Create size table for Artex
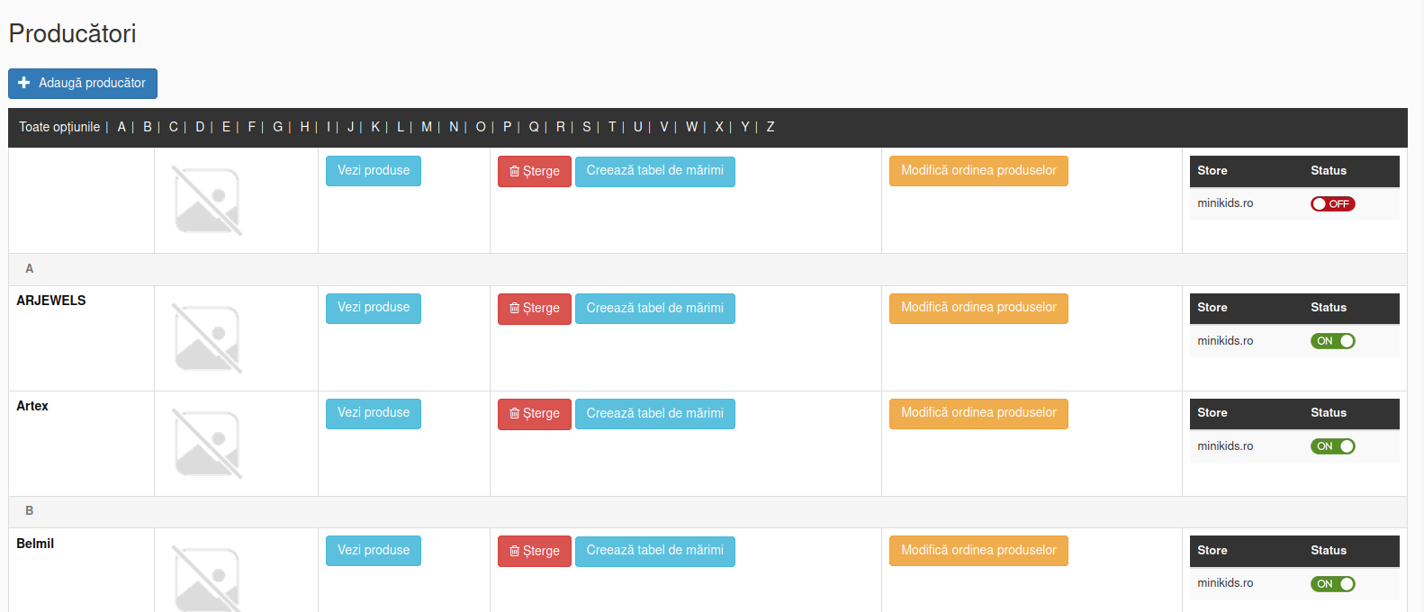 click(655, 414)
